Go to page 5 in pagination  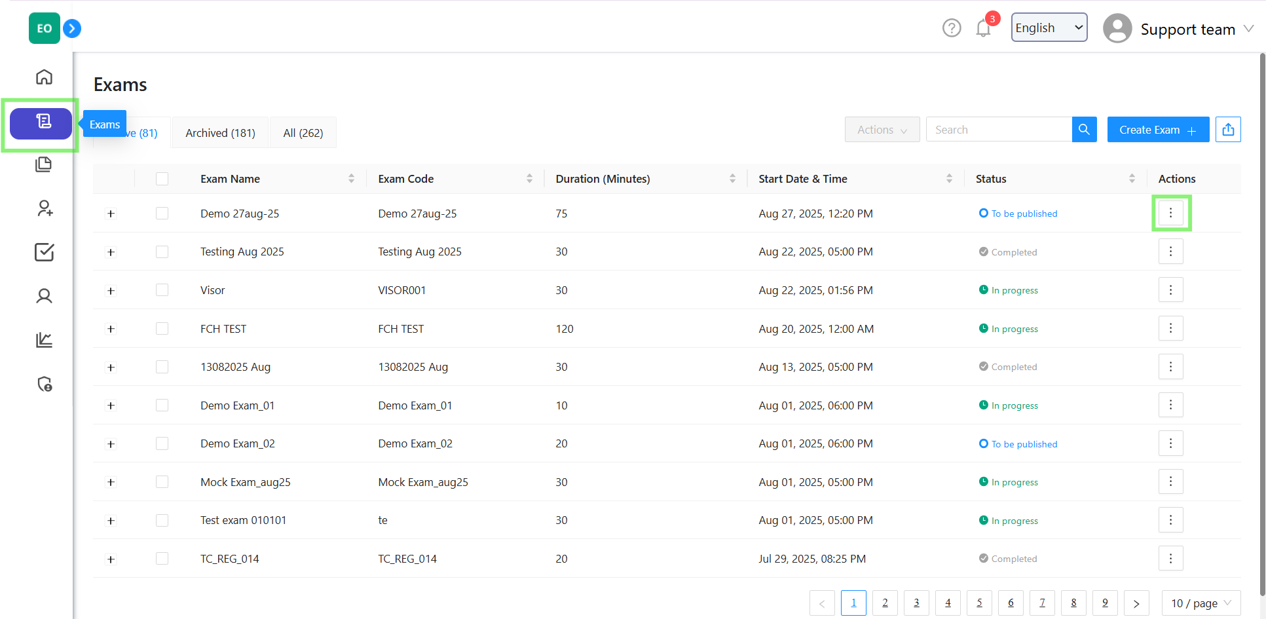pyautogui.click(x=979, y=603)
